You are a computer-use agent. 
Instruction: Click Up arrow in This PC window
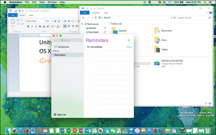[x=96, y=18]
